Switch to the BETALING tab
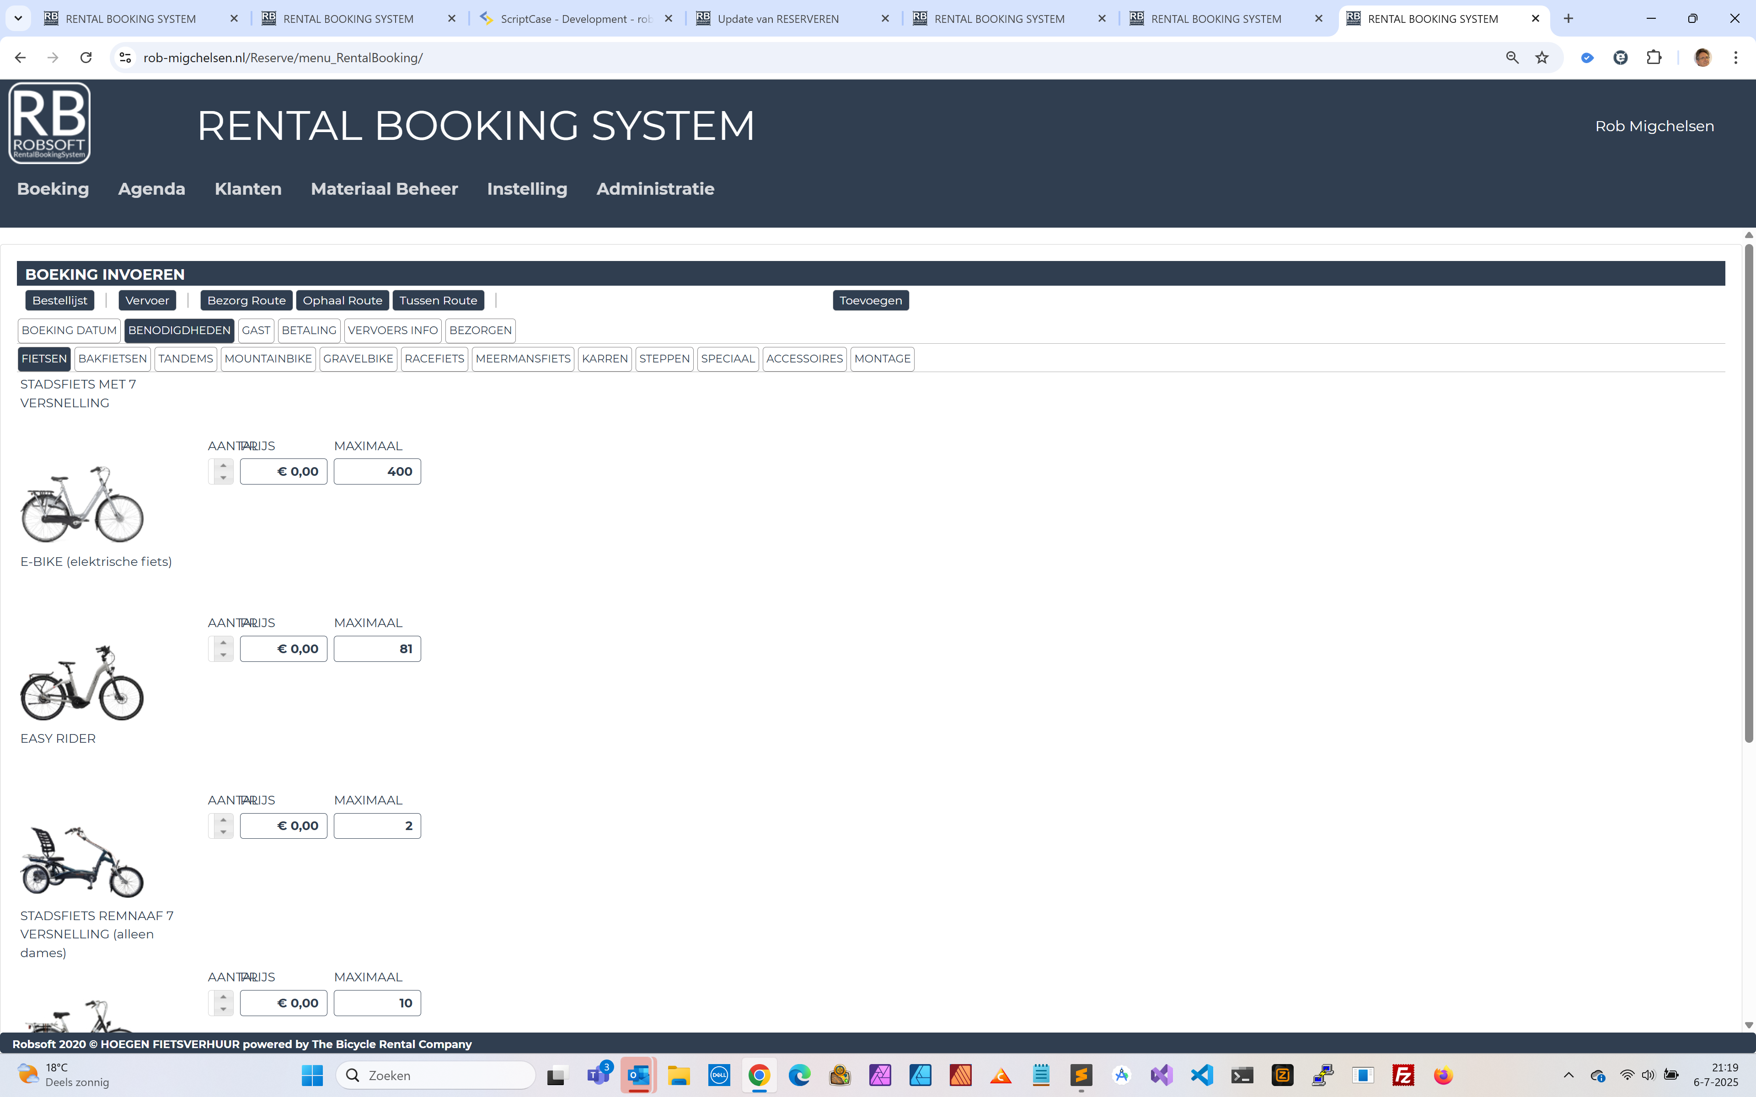 click(309, 330)
